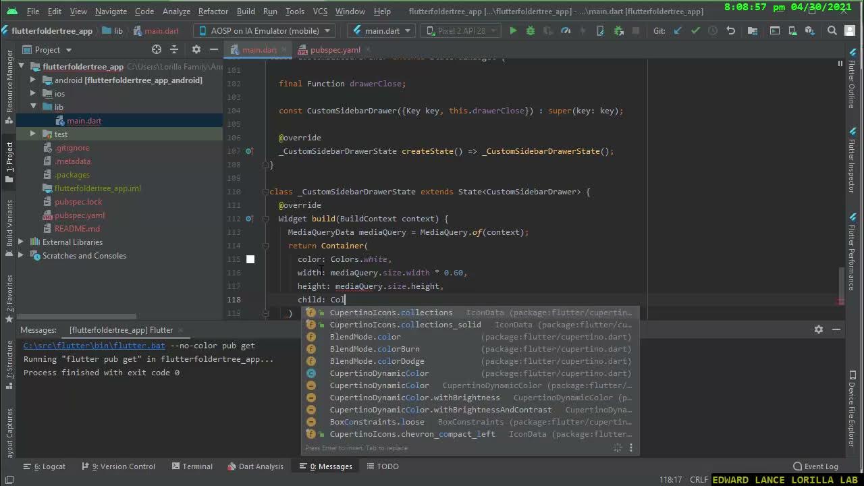Click the user account avatar icon

[x=850, y=31]
